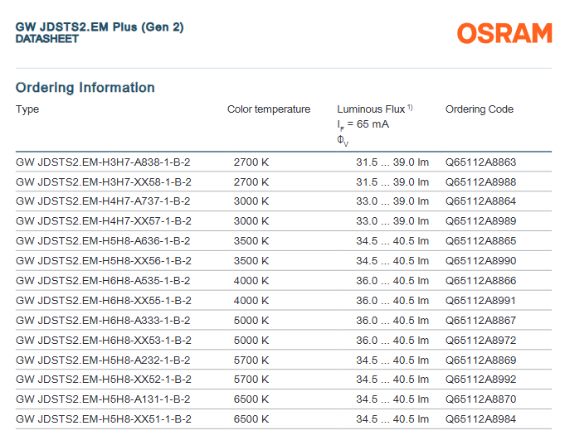This screenshot has width=565, height=445.
Task: Click 3000 K in the A737 row
Action: (x=251, y=201)
